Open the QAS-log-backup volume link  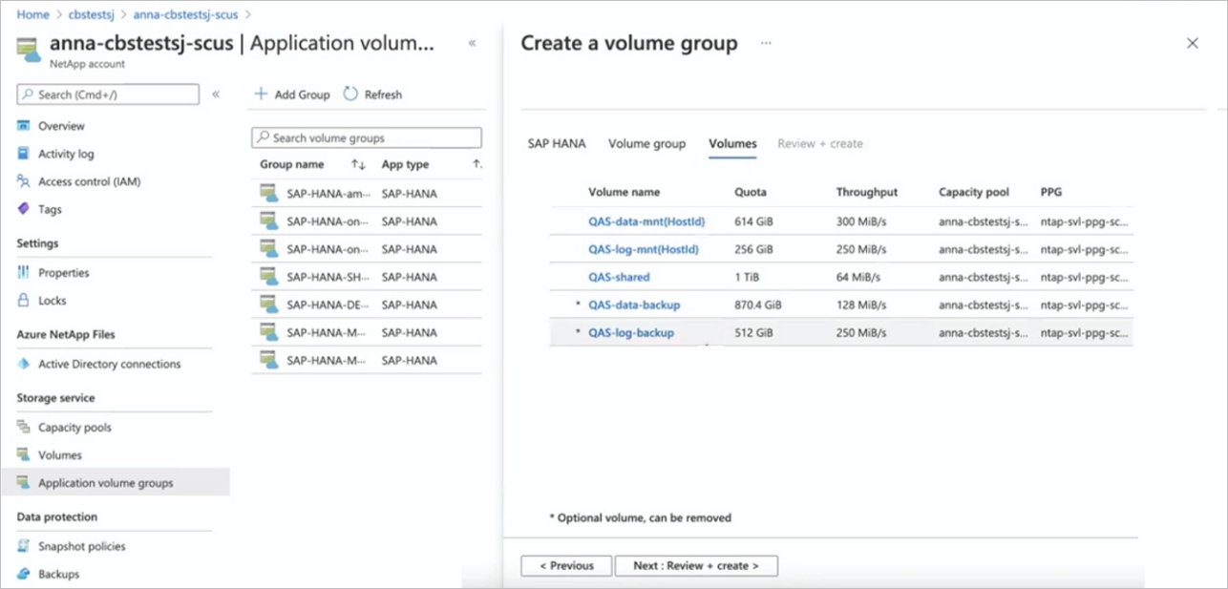[631, 332]
